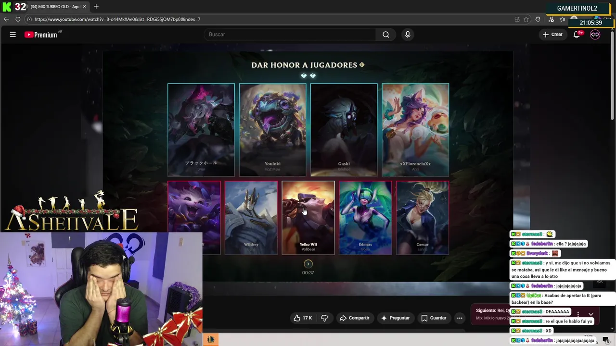
Task: Reload the page with refresh icon
Action: coord(18,19)
